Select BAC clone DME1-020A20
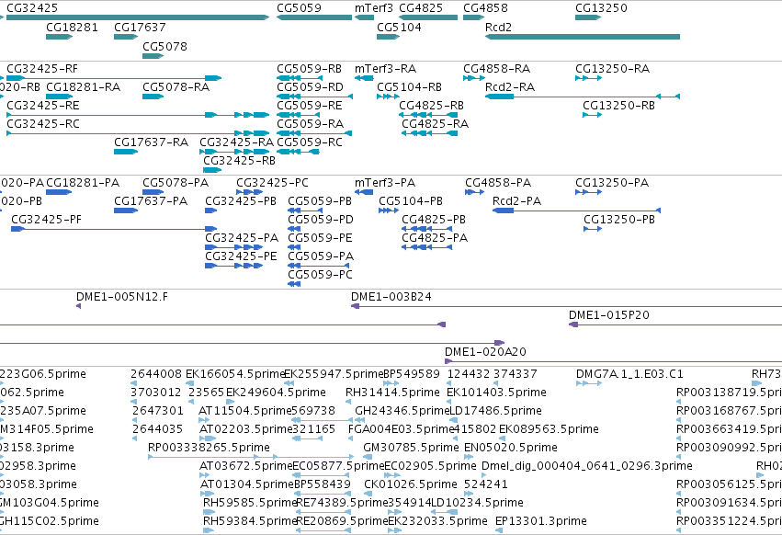782x535 pixels. point(614,361)
